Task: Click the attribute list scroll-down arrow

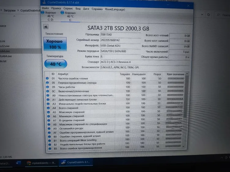Action: click(x=184, y=146)
